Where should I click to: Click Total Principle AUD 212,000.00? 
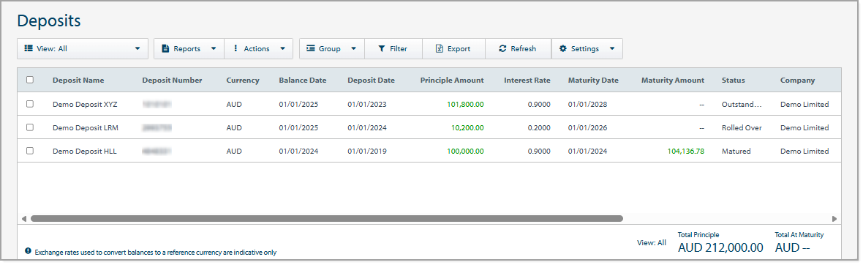[x=720, y=247]
